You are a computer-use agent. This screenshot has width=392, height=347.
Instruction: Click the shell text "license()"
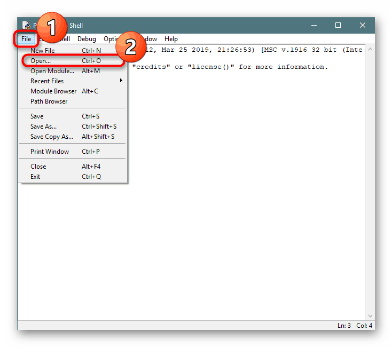(x=211, y=67)
